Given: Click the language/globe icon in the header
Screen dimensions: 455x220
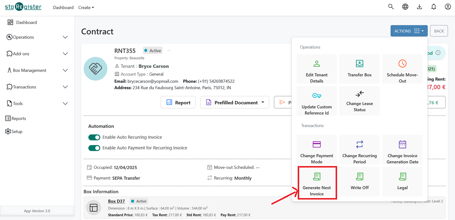Looking at the screenshot, I should (x=405, y=7).
